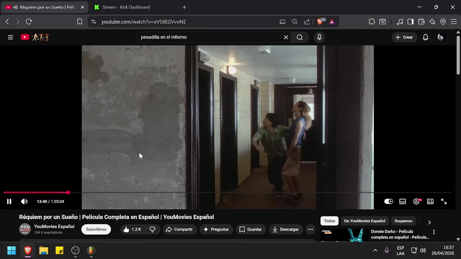The image size is (461, 259).
Task: Install the page as an app
Action: (x=283, y=22)
